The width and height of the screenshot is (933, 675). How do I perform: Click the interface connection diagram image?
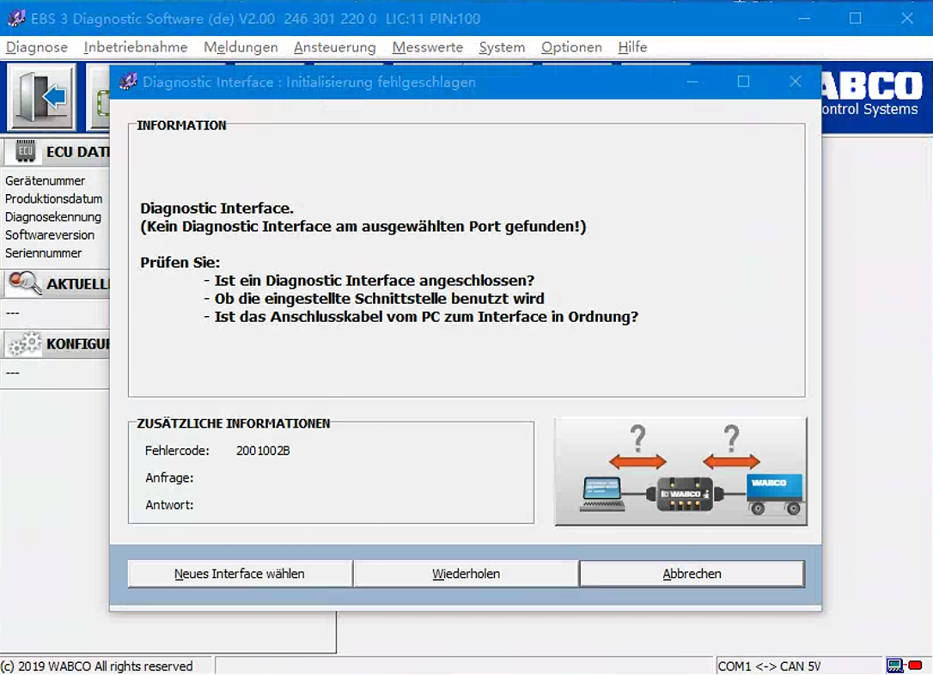pos(680,471)
